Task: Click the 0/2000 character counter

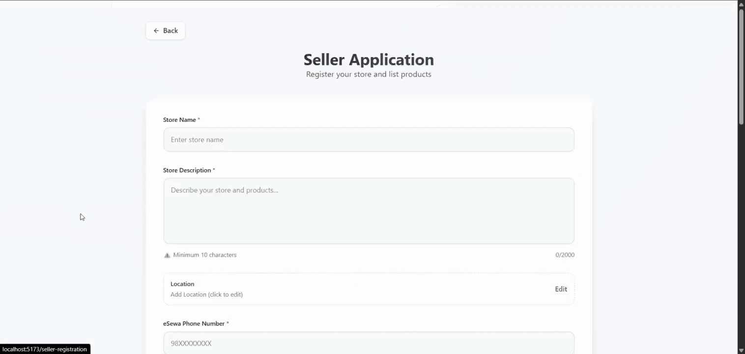Action: 565,255
